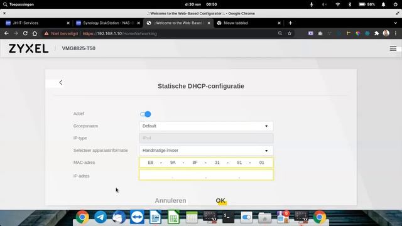Click the purple screen recorder extension icon
This screenshot has width=402, height=226.
[311, 33]
